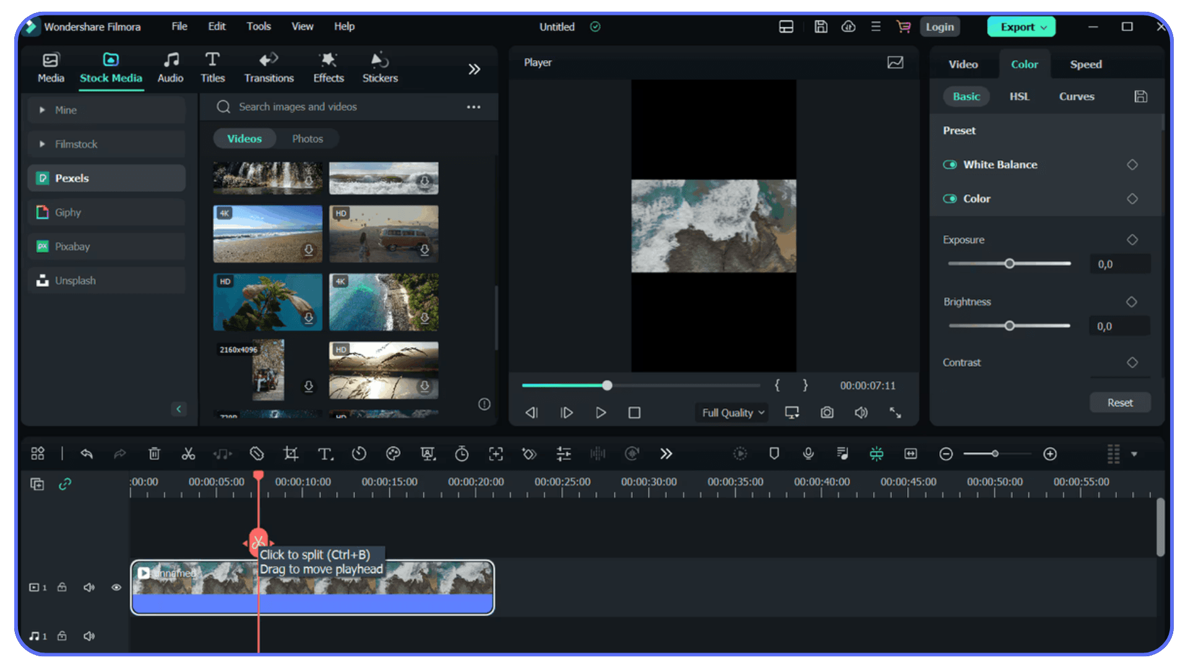
Task: Click the Exposure slider
Action: pyautogui.click(x=1009, y=263)
